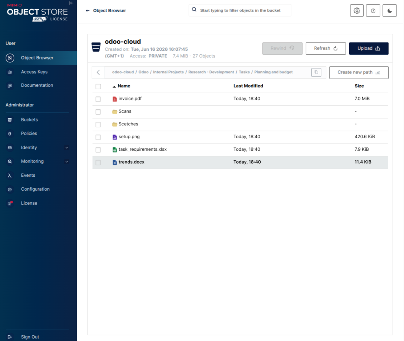Click the Policies sidebar icon

(10, 134)
